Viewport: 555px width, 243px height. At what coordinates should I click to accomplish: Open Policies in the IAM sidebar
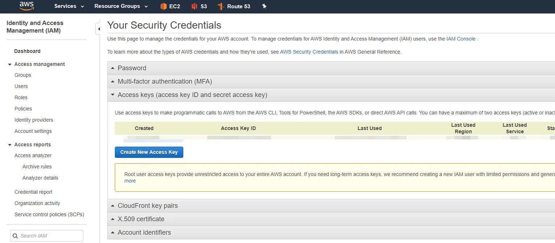click(23, 109)
